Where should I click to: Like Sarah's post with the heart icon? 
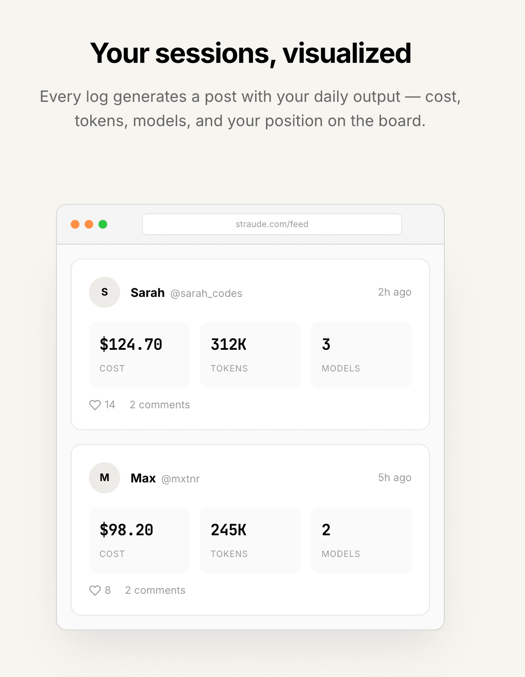pyautogui.click(x=95, y=405)
